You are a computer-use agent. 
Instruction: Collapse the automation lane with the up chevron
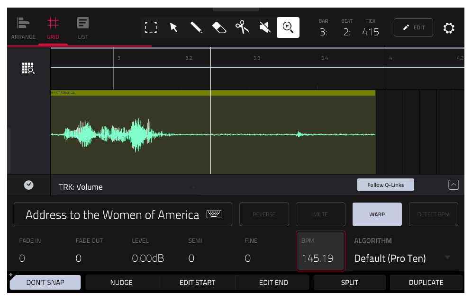pos(454,185)
